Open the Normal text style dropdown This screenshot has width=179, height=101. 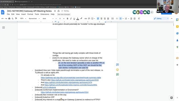34,19
